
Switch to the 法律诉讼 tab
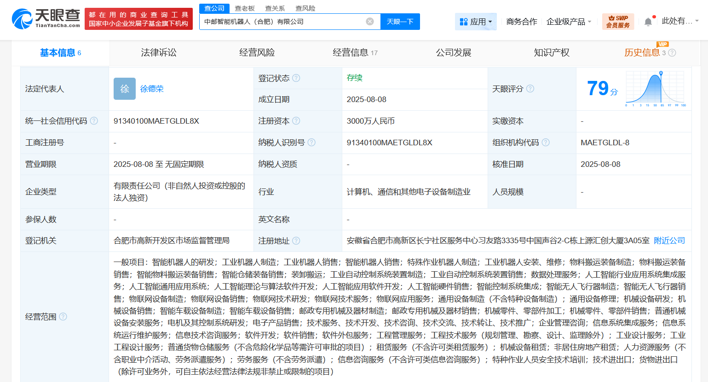159,52
